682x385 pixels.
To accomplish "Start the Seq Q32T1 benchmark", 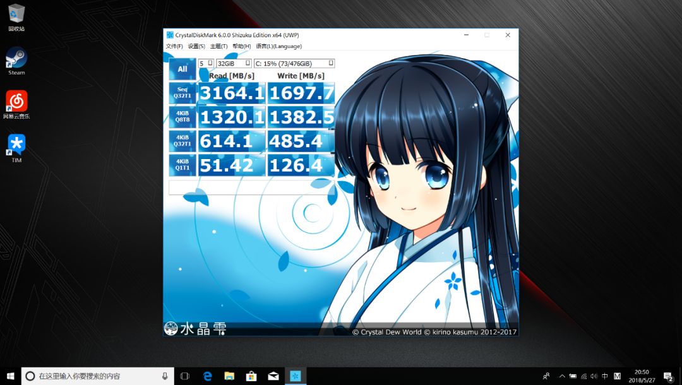I will (x=182, y=93).
